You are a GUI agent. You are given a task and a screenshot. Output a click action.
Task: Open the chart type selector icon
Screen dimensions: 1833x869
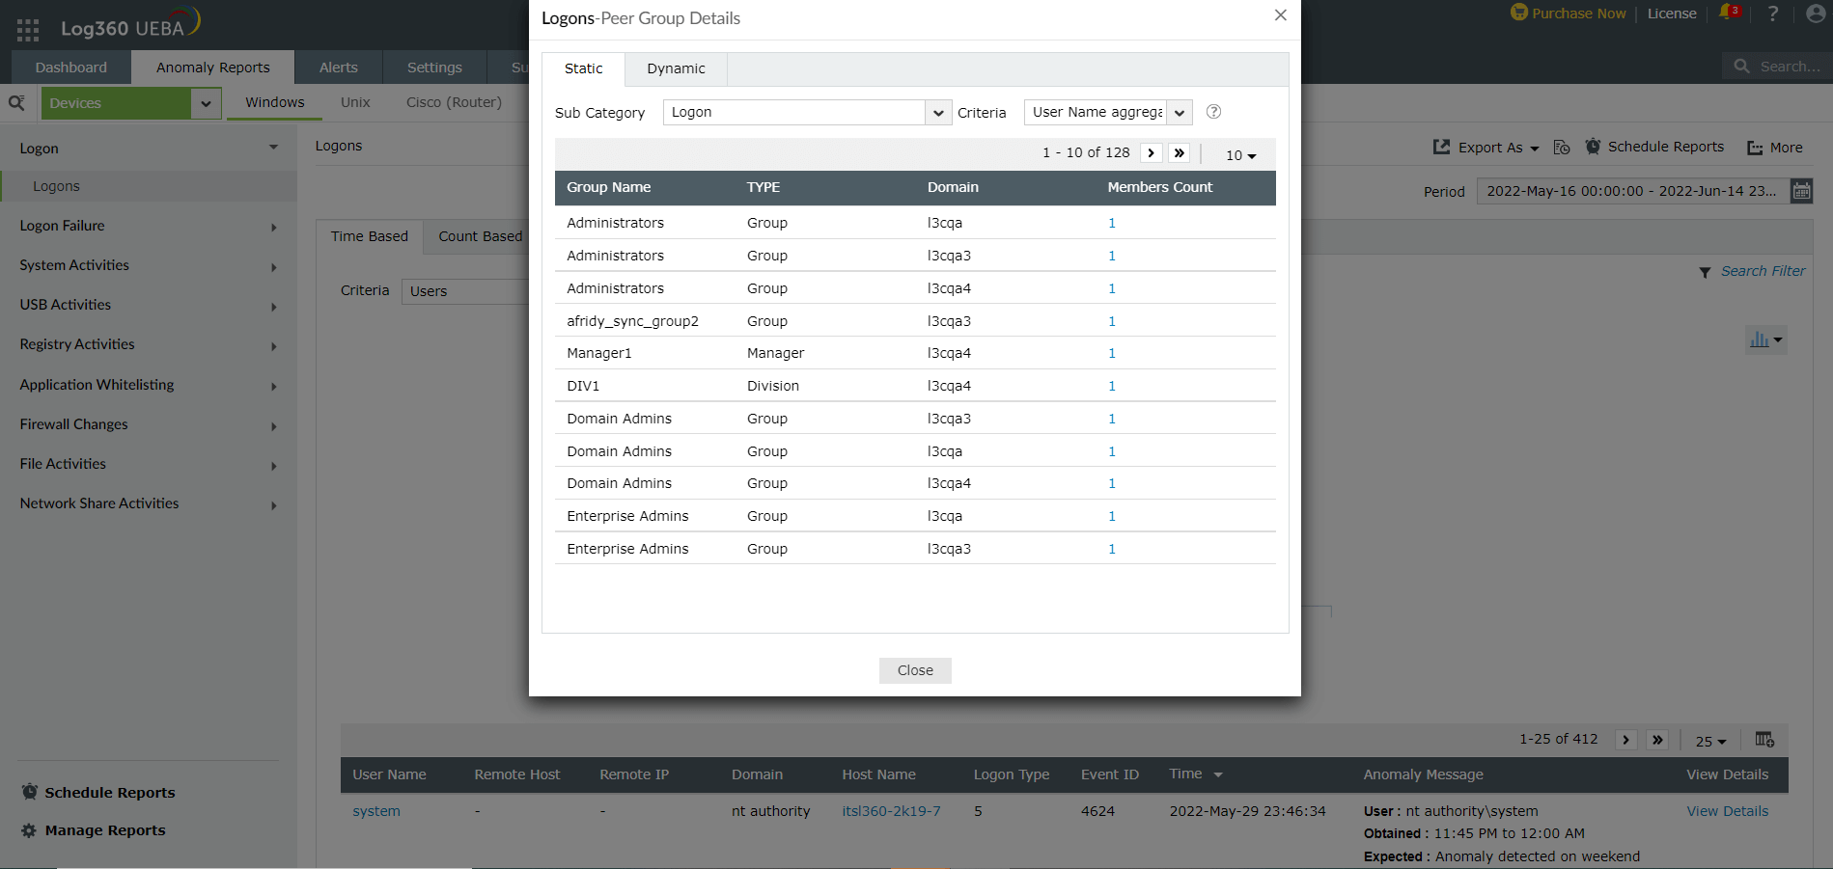[x=1765, y=339]
